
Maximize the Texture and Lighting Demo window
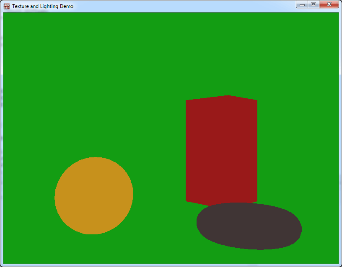313,4
